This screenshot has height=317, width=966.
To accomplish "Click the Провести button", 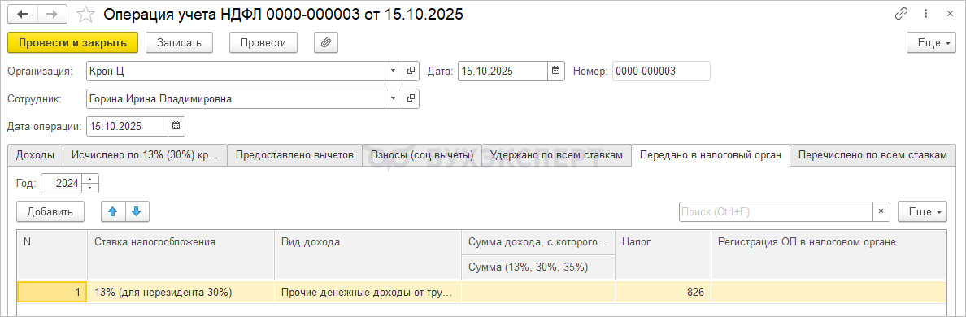I will [263, 42].
